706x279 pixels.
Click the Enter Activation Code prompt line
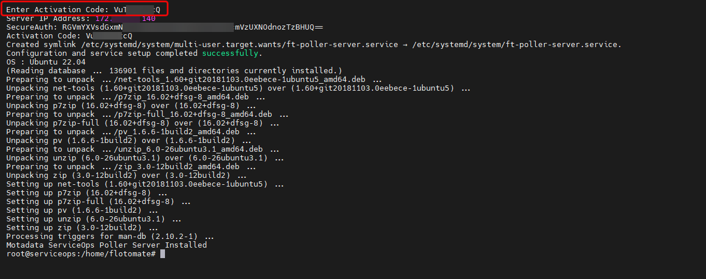pos(83,9)
